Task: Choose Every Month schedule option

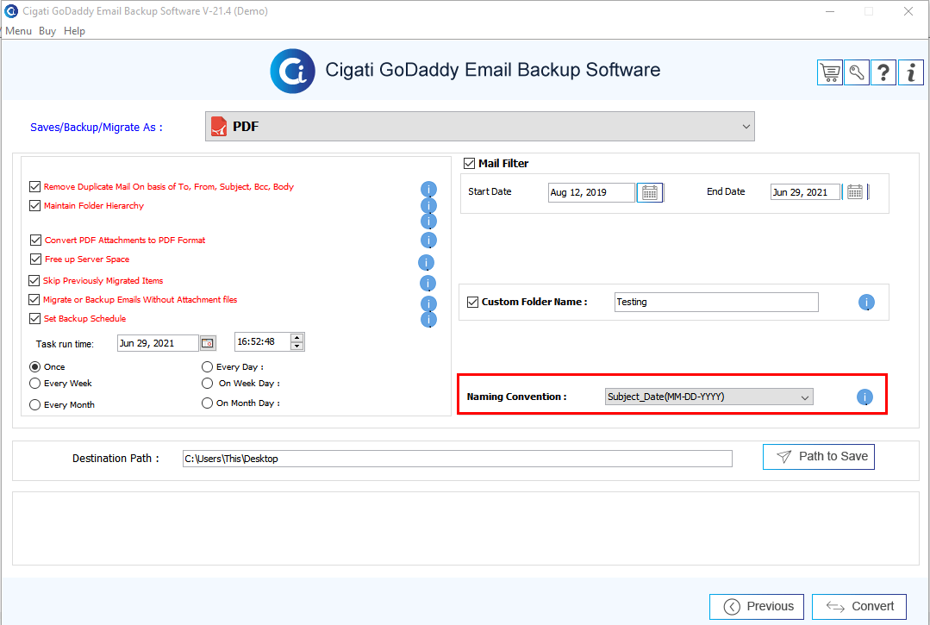Action: pyautogui.click(x=35, y=405)
